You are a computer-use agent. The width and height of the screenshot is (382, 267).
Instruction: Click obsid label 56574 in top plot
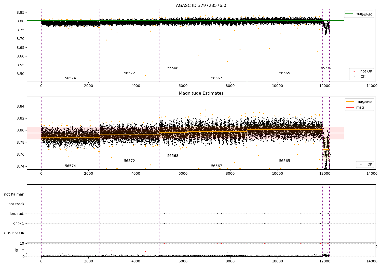(x=70, y=78)
